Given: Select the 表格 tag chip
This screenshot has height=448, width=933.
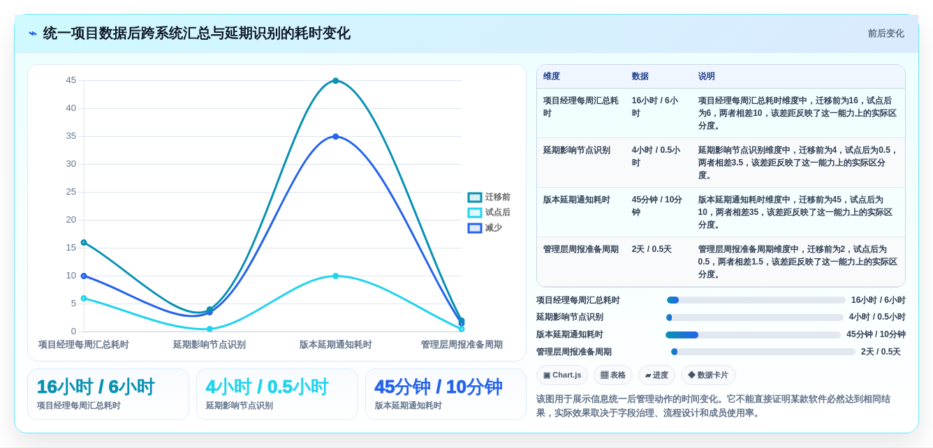Looking at the screenshot, I should [x=613, y=375].
